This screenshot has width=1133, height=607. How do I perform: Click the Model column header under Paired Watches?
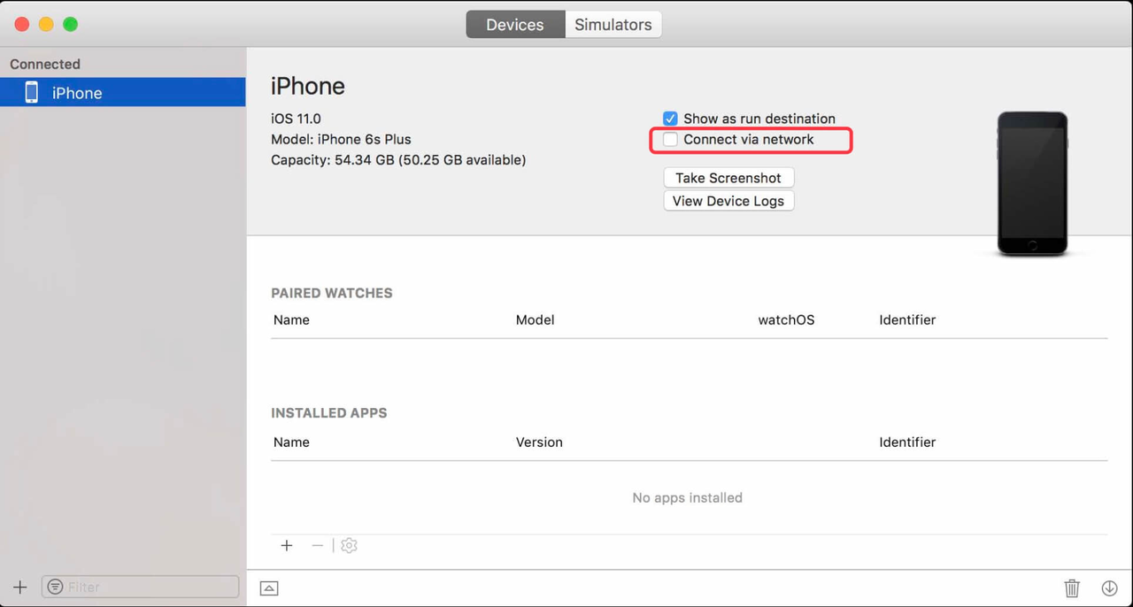point(535,319)
